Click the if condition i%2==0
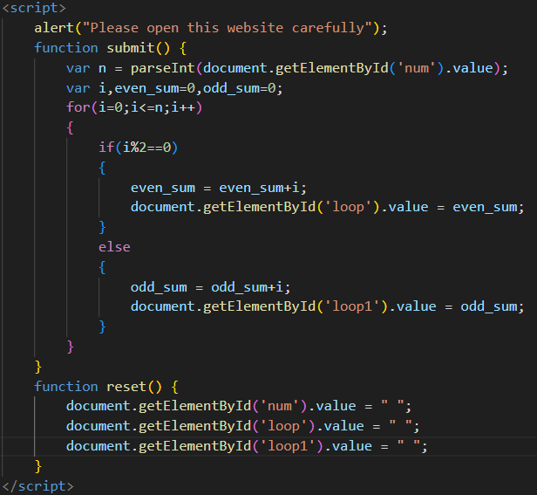The height and width of the screenshot is (495, 537). (x=146, y=147)
